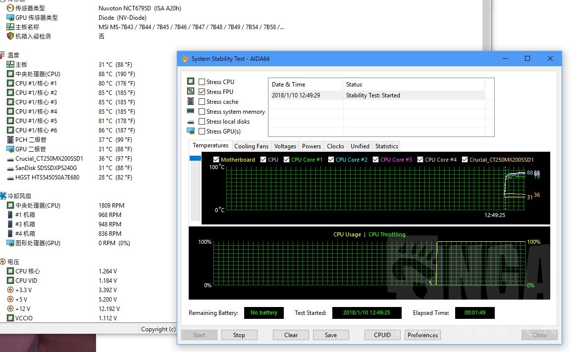
Task: Click the Stress GPU(s) monitor icon
Action: (191, 131)
